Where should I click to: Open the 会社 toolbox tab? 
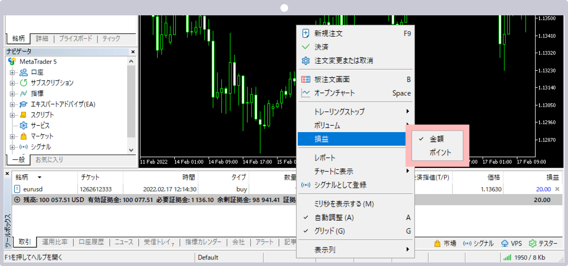[238, 242]
